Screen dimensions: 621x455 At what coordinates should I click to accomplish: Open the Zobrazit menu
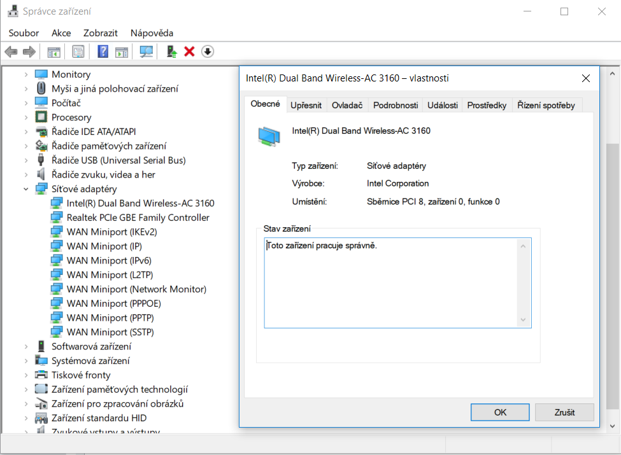click(100, 32)
